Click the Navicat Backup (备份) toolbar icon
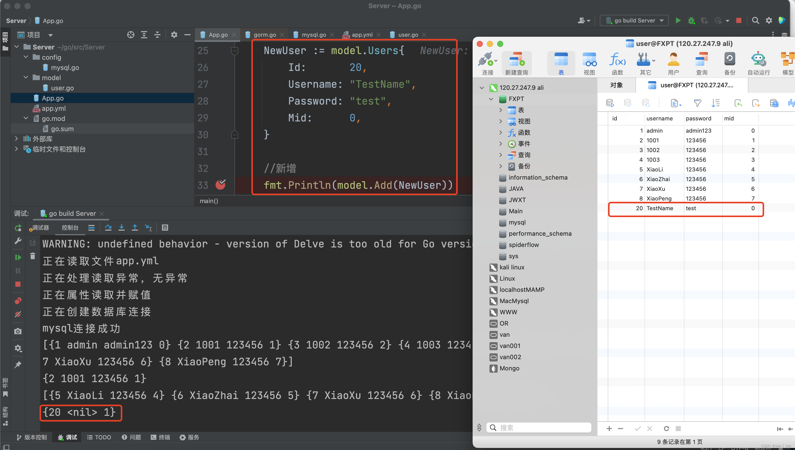The width and height of the screenshot is (795, 450). point(729,63)
